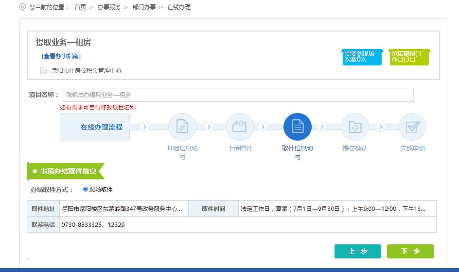Viewport: 459px width, 272px height.
Task: Click chevron before 完成申请 step
Action: pos(381,127)
